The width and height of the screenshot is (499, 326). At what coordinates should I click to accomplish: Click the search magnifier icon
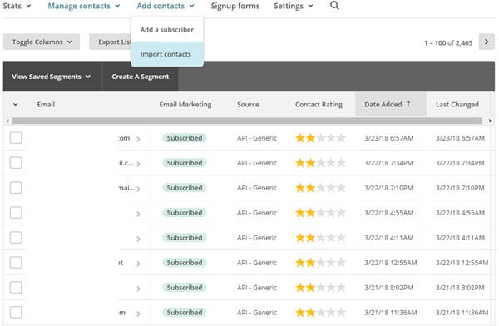tap(334, 6)
